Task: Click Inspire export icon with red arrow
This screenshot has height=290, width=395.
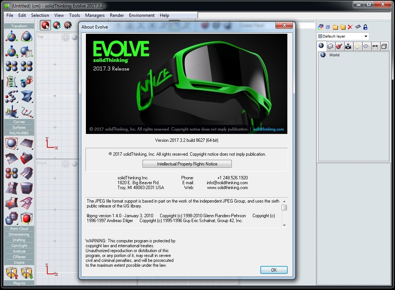Action: coord(12,273)
